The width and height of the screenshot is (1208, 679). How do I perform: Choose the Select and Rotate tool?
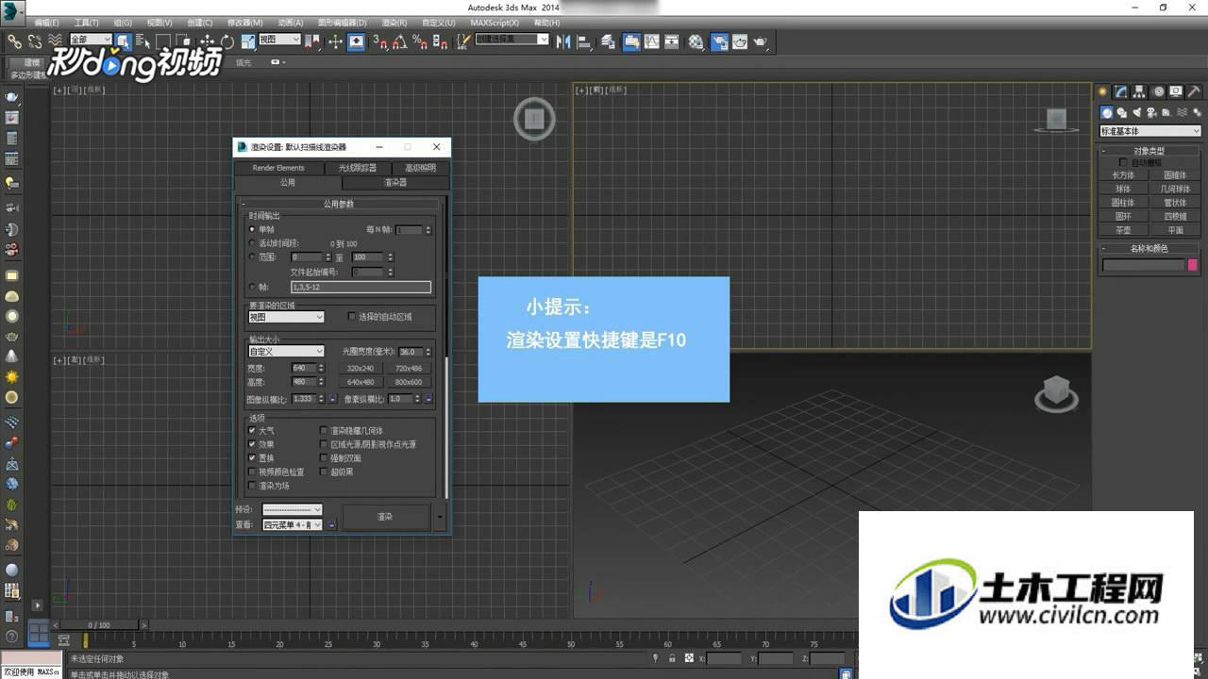point(227,41)
